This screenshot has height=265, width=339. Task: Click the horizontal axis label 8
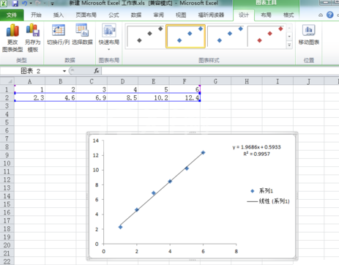click(x=236, y=251)
